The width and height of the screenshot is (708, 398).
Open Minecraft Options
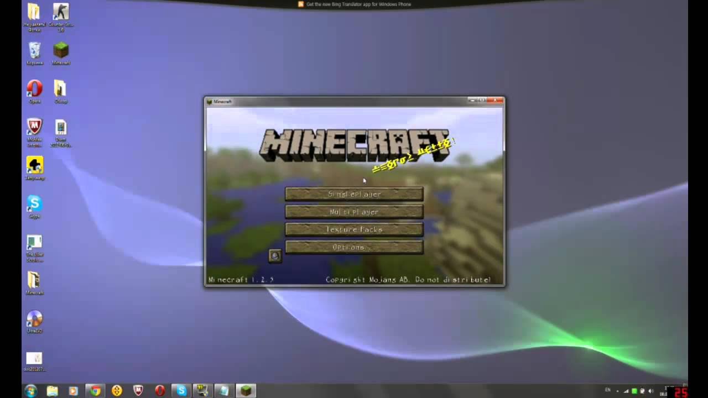coord(354,247)
